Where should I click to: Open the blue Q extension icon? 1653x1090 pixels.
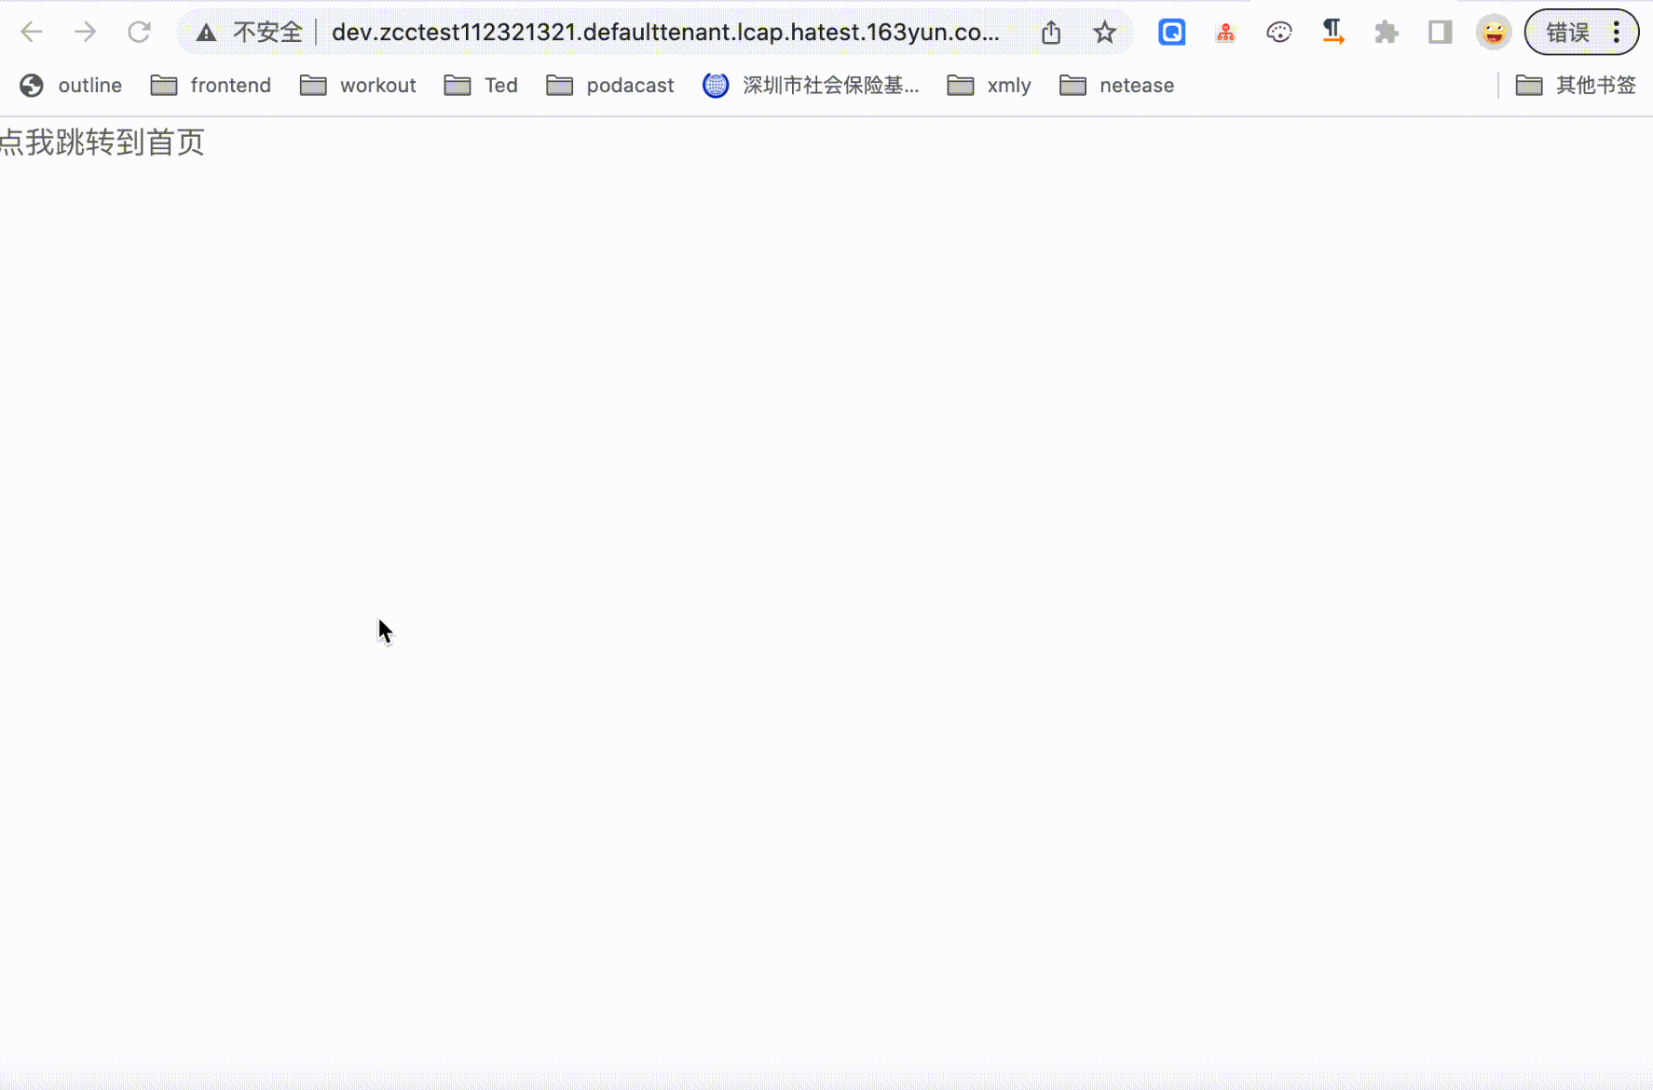1171,33
